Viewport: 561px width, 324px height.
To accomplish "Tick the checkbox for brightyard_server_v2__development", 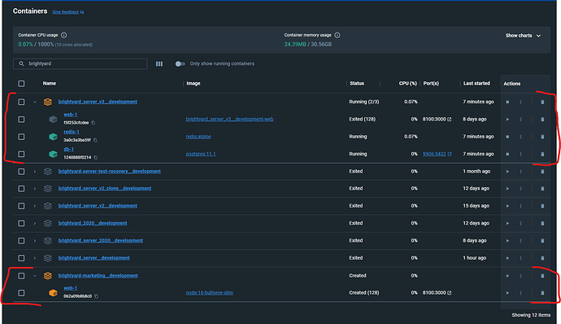I will coord(21,206).
